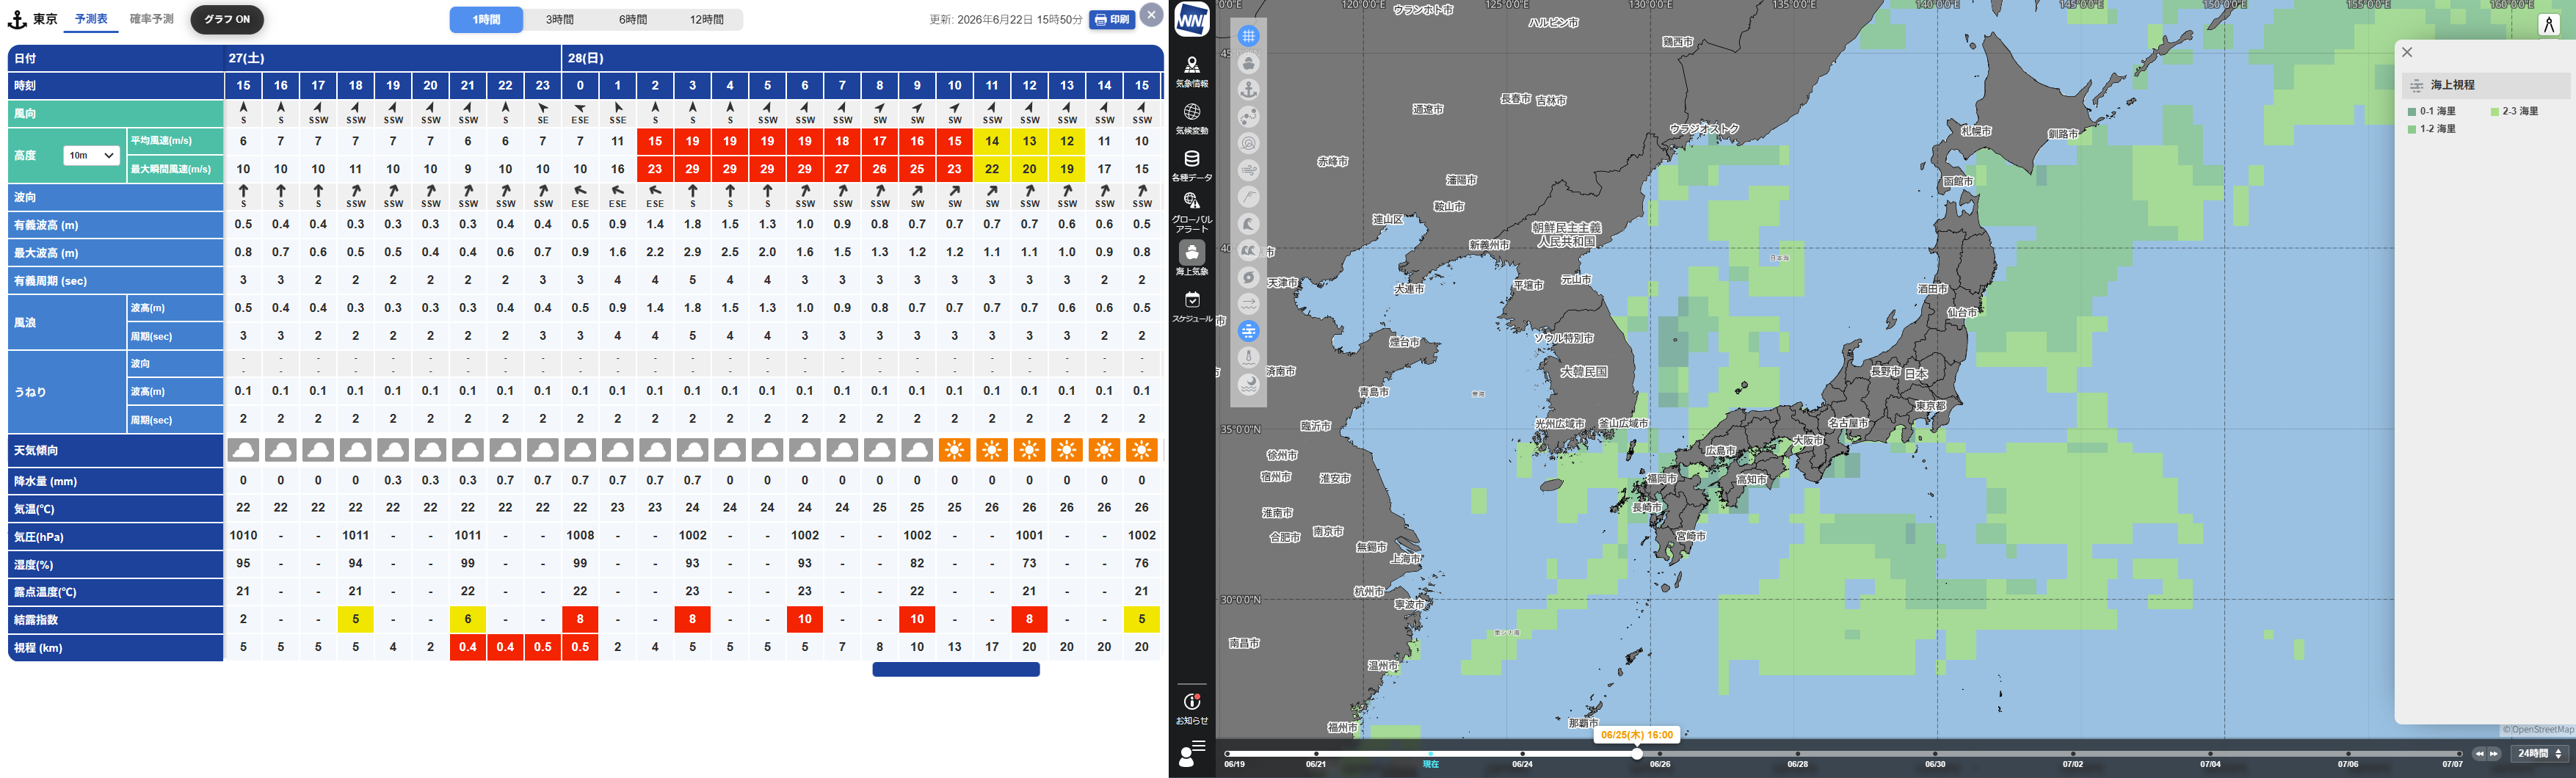This screenshot has width=2576, height=778.
Task: Select the moon-and-waves tide layer icon
Action: (1248, 385)
